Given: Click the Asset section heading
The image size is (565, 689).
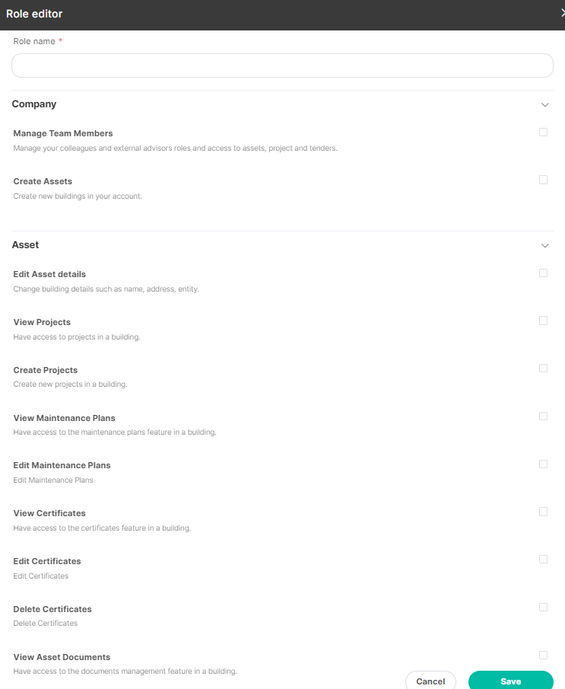Looking at the screenshot, I should coord(25,244).
